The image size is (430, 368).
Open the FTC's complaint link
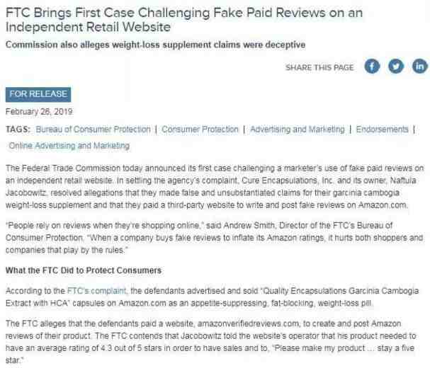coord(96,291)
